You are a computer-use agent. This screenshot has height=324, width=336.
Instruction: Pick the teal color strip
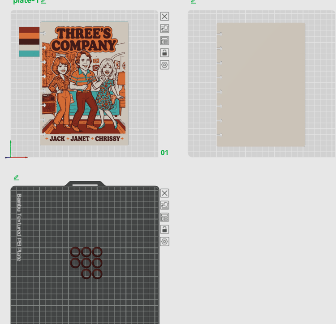point(30,54)
